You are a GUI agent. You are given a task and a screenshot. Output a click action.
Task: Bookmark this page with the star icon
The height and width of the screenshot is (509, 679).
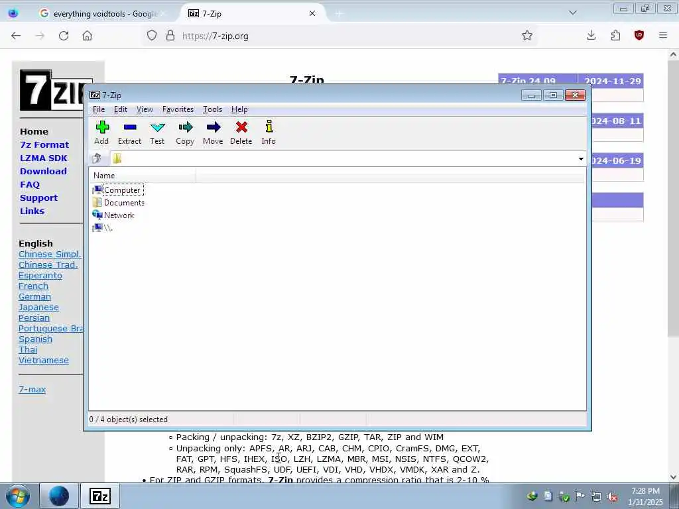(527, 36)
